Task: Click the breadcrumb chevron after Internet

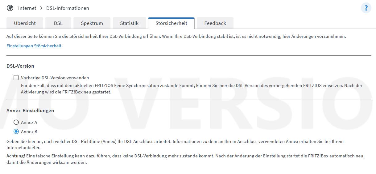Action: pyautogui.click(x=41, y=8)
